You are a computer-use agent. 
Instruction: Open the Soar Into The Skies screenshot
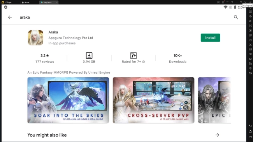coord(68,100)
